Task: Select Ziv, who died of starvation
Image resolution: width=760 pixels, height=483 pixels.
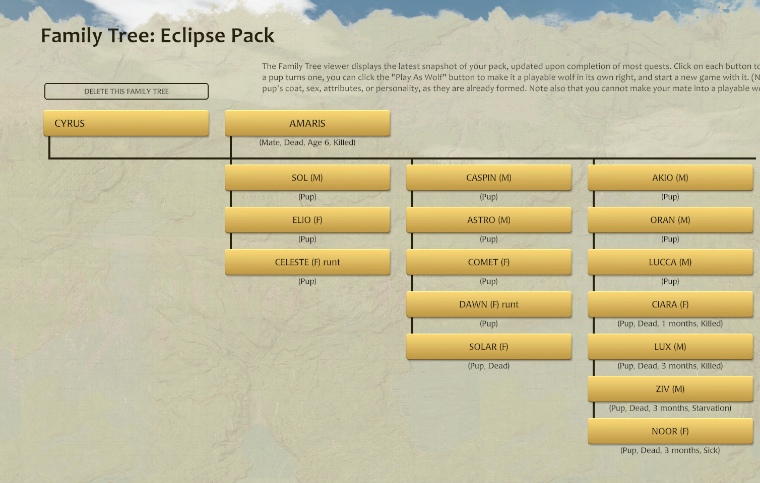Action: tap(670, 388)
